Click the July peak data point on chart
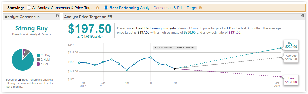 151,57
